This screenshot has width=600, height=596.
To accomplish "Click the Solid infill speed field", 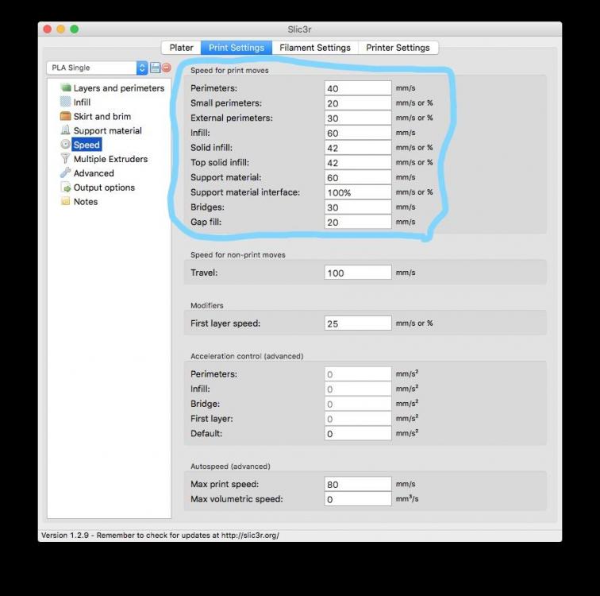I will click(358, 148).
